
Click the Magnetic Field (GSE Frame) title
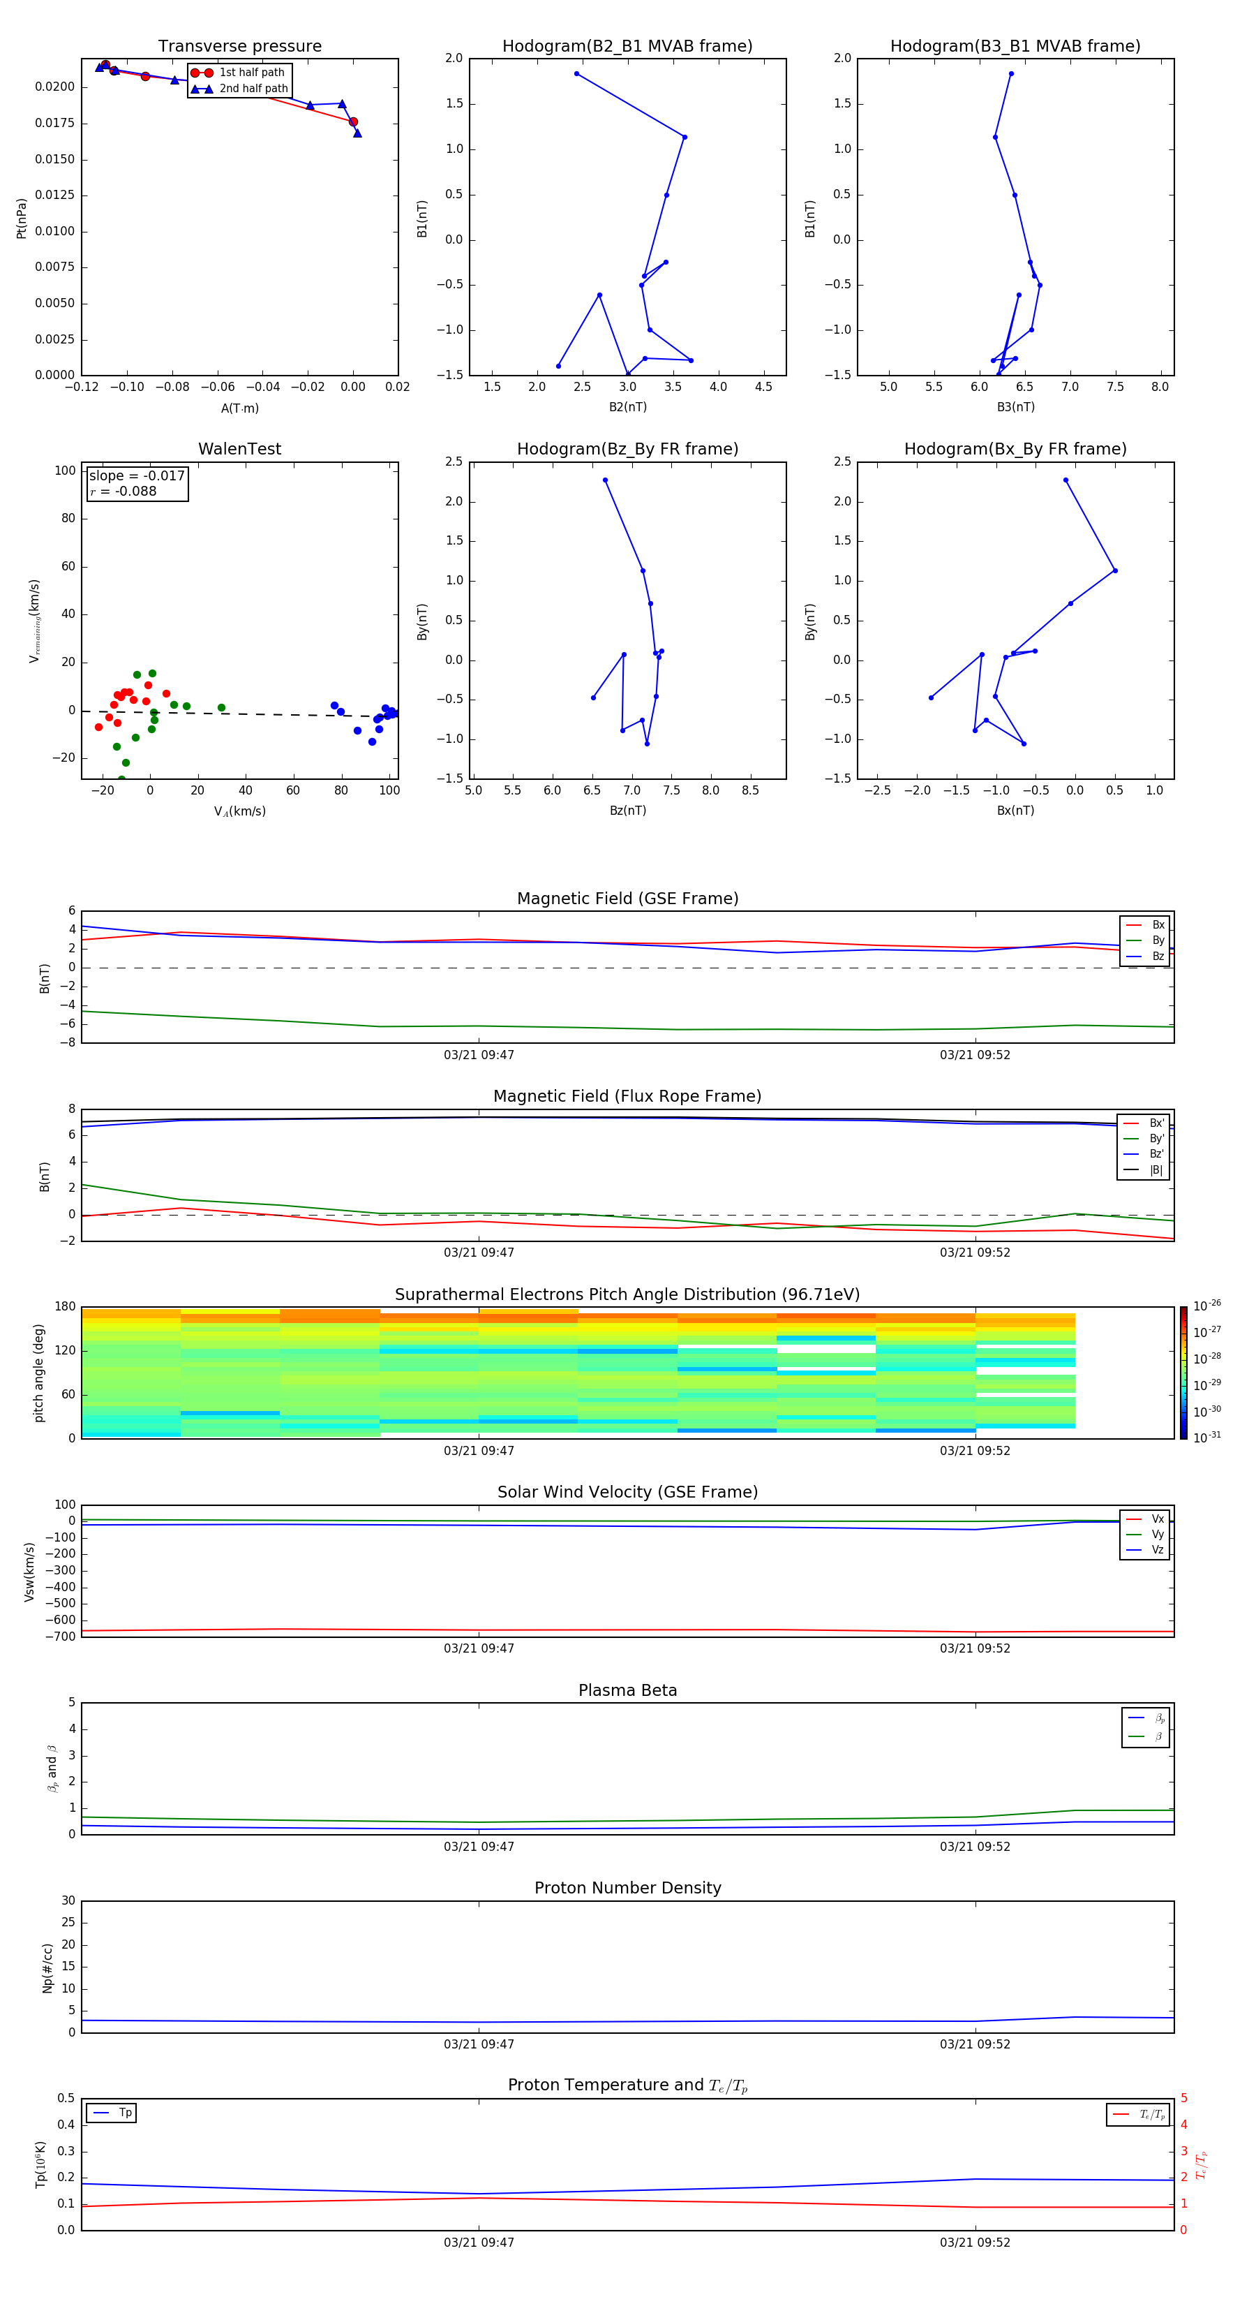pyautogui.click(x=627, y=899)
